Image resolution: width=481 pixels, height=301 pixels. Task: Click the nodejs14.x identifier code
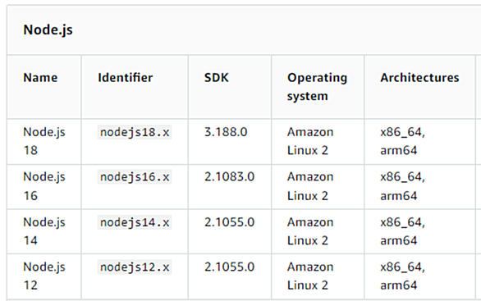click(x=135, y=222)
